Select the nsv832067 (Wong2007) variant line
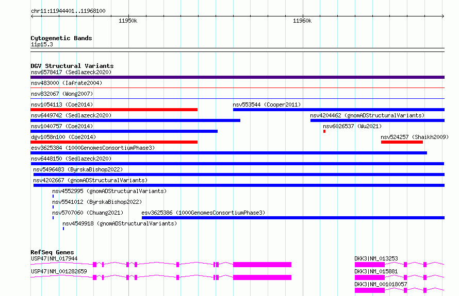 (237, 98)
